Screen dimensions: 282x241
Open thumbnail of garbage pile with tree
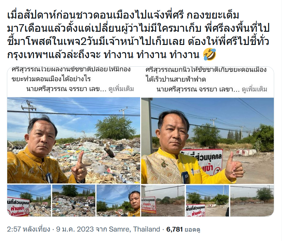pos(74,200)
